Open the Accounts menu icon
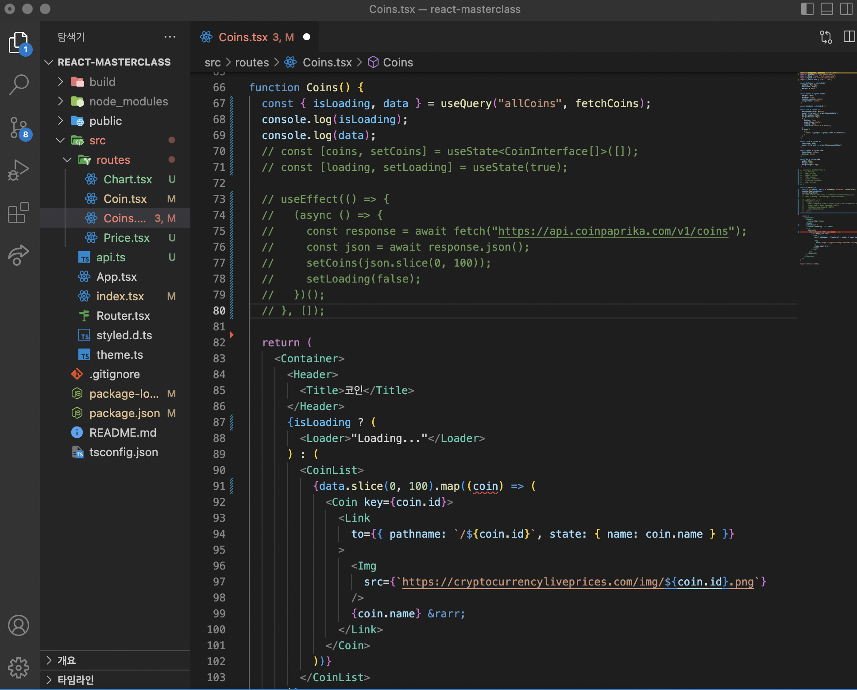Screen dimensions: 857x690 point(19,625)
